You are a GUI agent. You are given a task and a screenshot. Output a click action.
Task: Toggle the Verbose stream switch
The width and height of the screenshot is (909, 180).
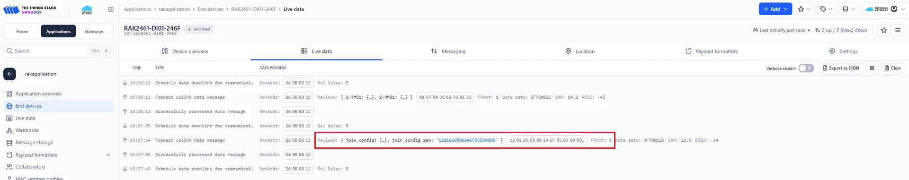[x=806, y=68]
